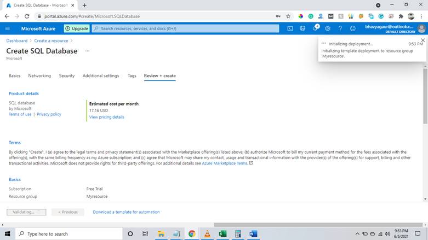
Task: Open the account avatar in Azure header
Action: click(x=422, y=28)
